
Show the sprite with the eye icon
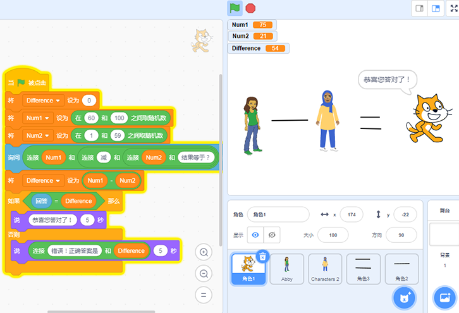[x=255, y=235]
